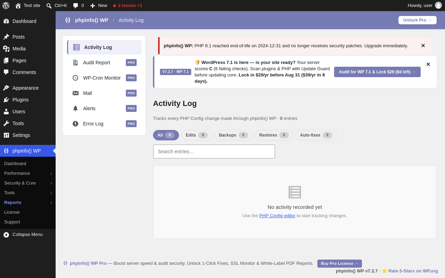This screenshot has height=278, width=445.
Task: Expand the Performance submenu chevron
Action: [x=51, y=173]
